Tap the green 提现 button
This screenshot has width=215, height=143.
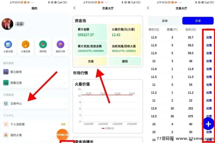coord(125,61)
